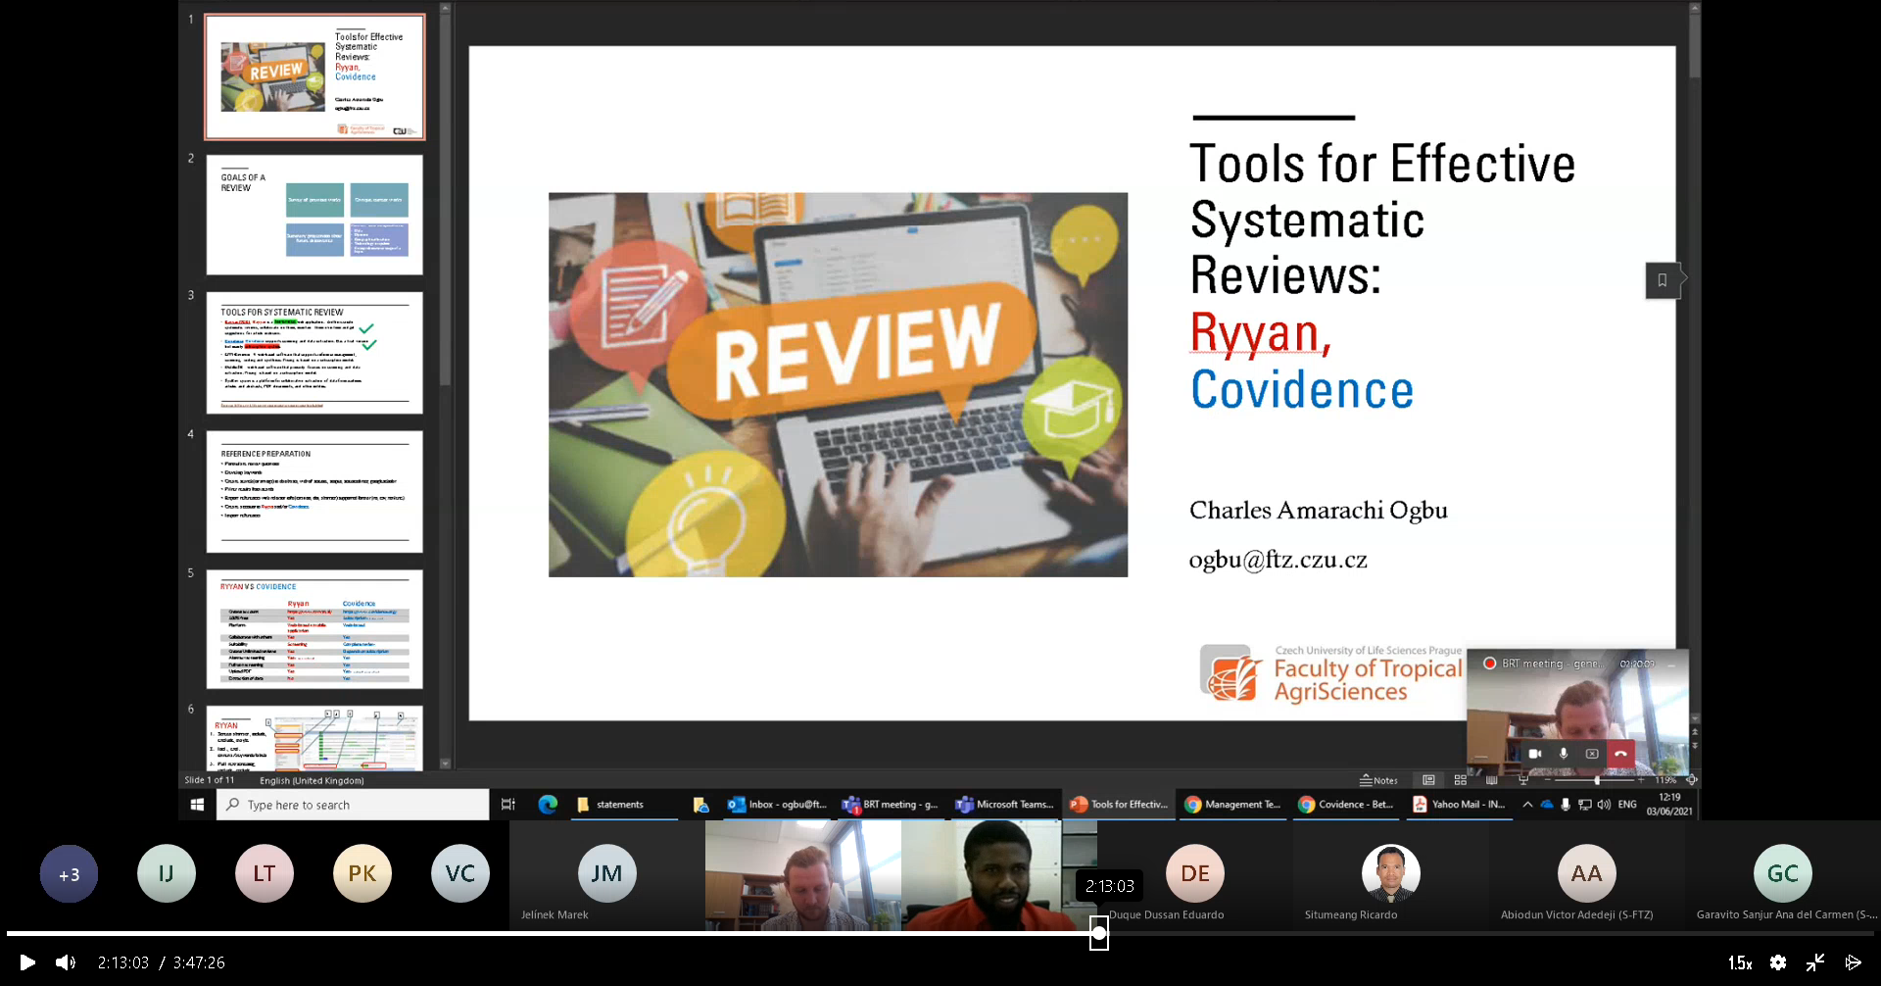The image size is (1881, 986).
Task: Click PowerPoint zoom in plus button
Action: pyautogui.click(x=1641, y=780)
